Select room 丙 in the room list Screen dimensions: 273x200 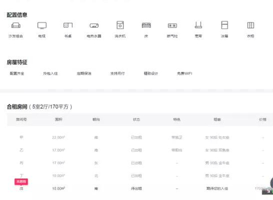tap(21, 163)
